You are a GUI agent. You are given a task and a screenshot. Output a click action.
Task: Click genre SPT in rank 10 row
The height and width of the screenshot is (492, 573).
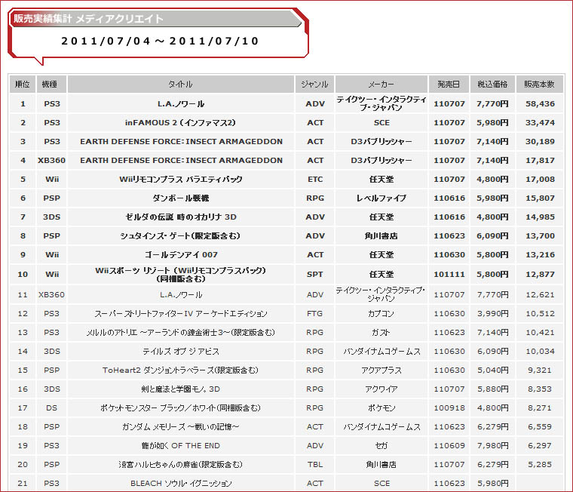(x=314, y=275)
